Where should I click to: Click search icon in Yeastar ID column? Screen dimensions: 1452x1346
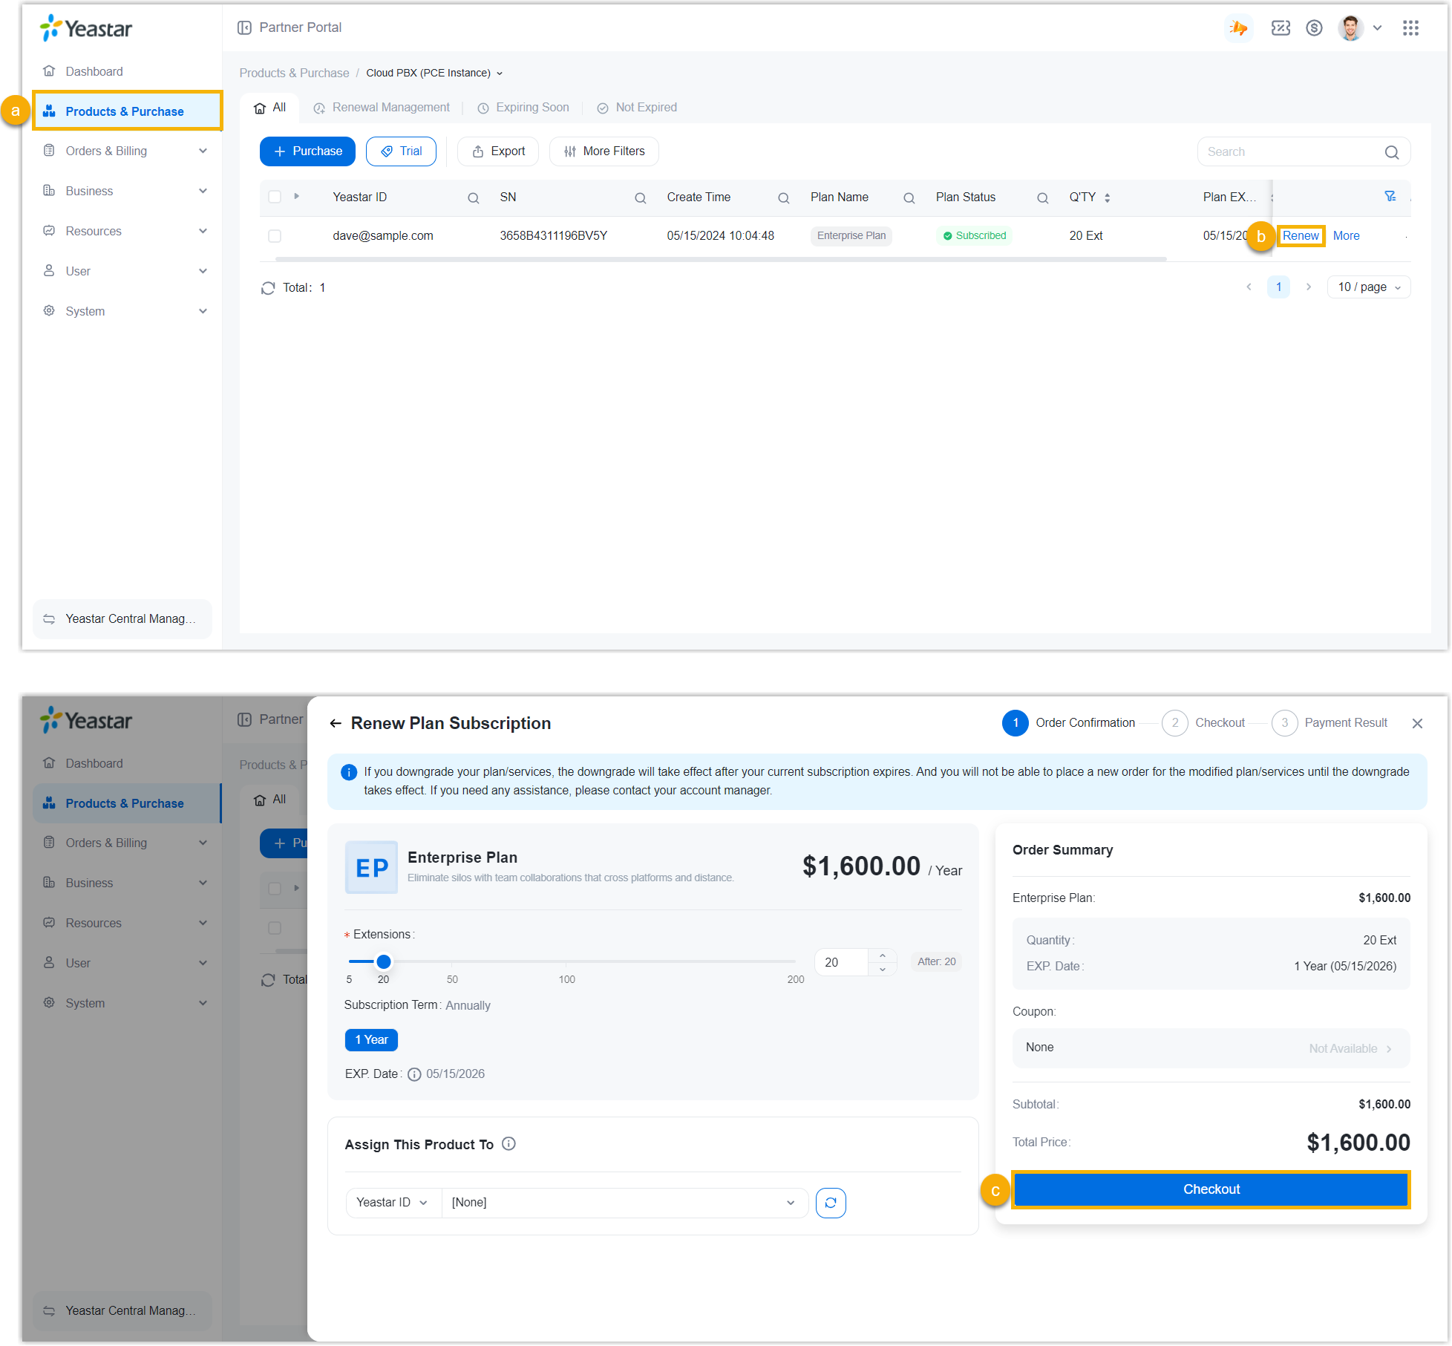[473, 197]
